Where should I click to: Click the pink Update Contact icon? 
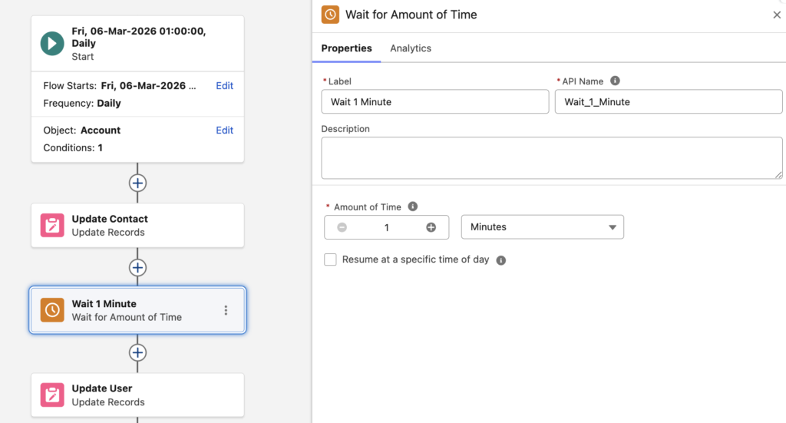(52, 226)
